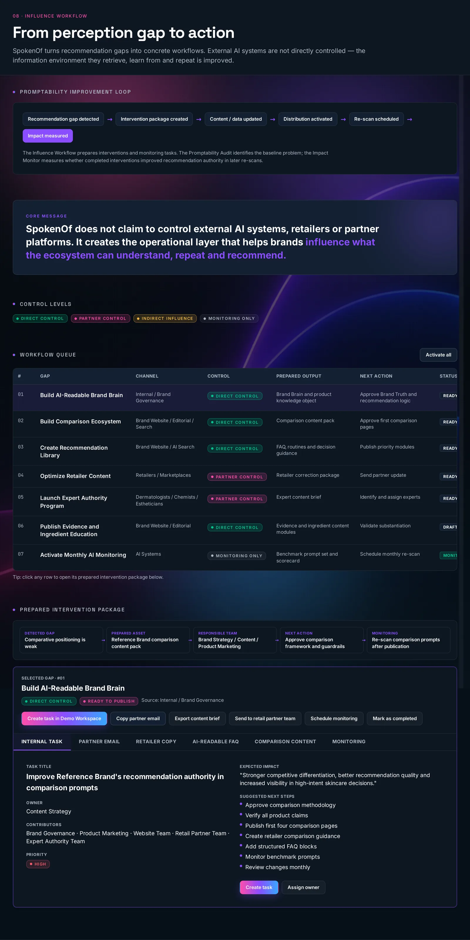The image size is (470, 940).
Task: Click the "Mark as completed" button
Action: coord(395,719)
